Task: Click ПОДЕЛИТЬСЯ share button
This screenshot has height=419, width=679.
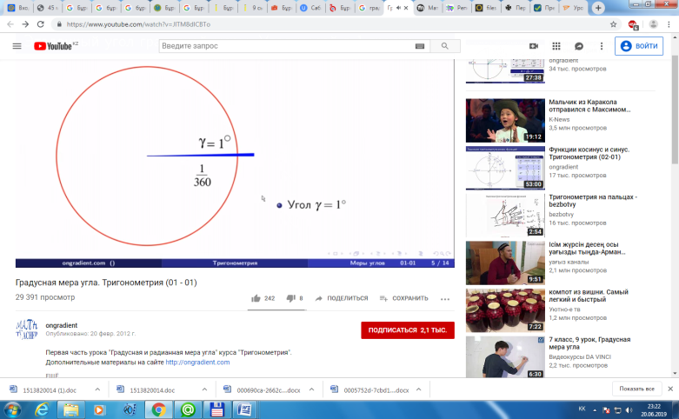Action: coord(341,298)
